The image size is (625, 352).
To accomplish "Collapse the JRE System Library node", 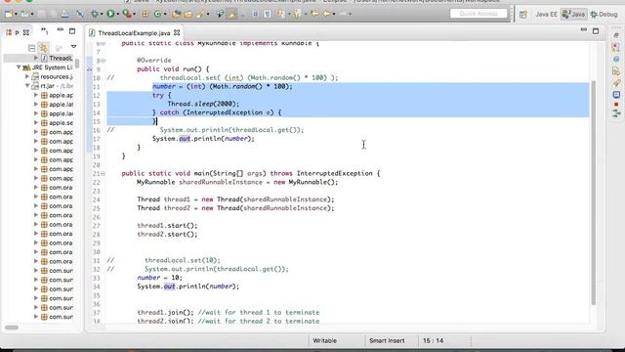I will point(19,67).
